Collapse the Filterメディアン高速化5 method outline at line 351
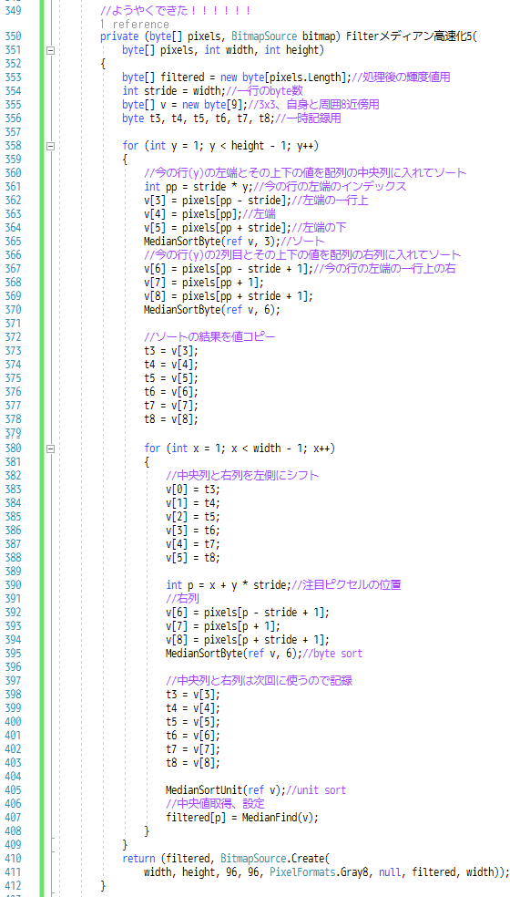Viewport: 510px width, 897px height. (50, 51)
